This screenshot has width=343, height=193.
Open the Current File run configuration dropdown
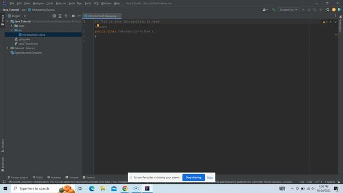pyautogui.click(x=288, y=10)
